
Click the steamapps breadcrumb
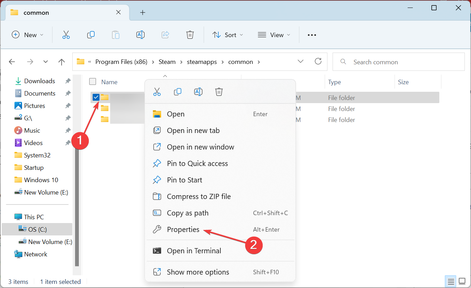point(202,62)
